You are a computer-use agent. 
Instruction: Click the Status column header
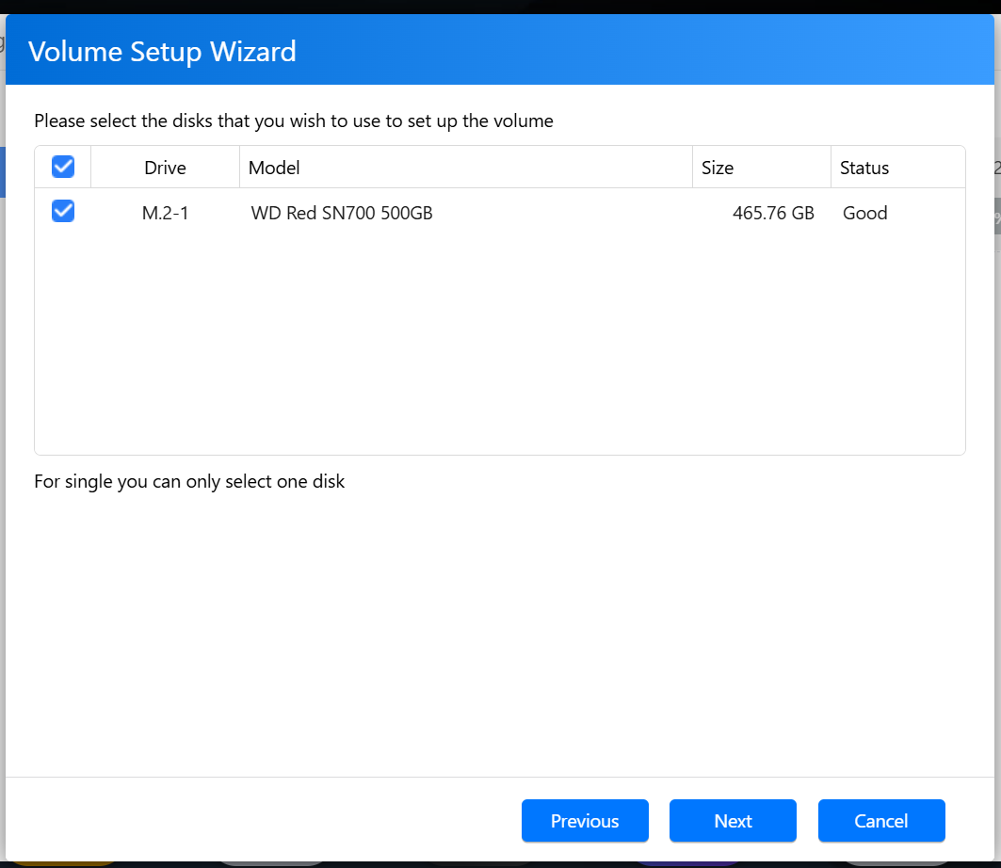tap(897, 168)
